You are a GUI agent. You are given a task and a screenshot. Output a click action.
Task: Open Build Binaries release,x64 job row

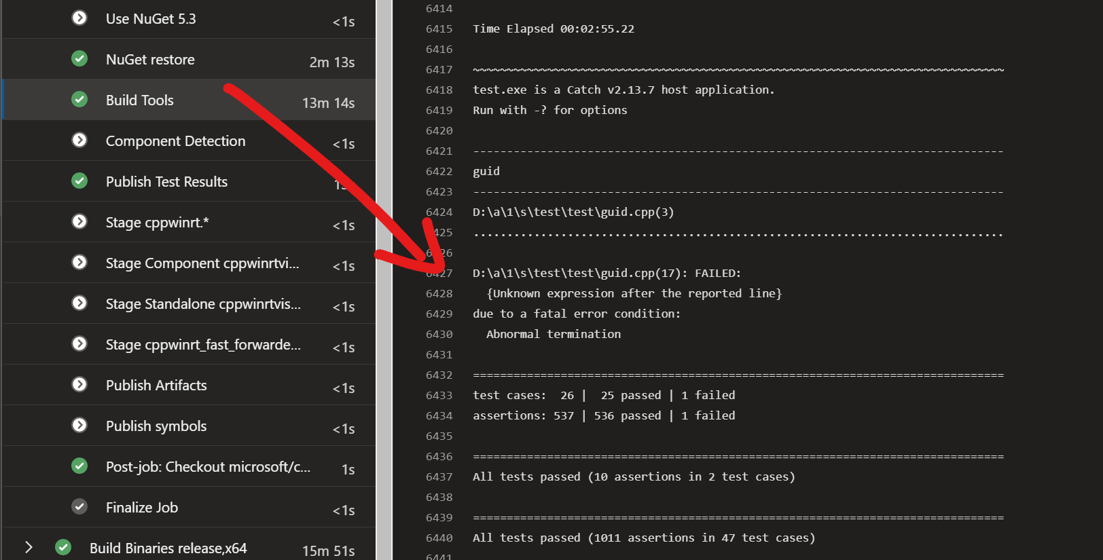[x=189, y=544]
